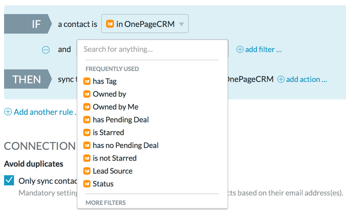
Task: Click the FREQUENTLY USED section header
Action: click(x=112, y=69)
